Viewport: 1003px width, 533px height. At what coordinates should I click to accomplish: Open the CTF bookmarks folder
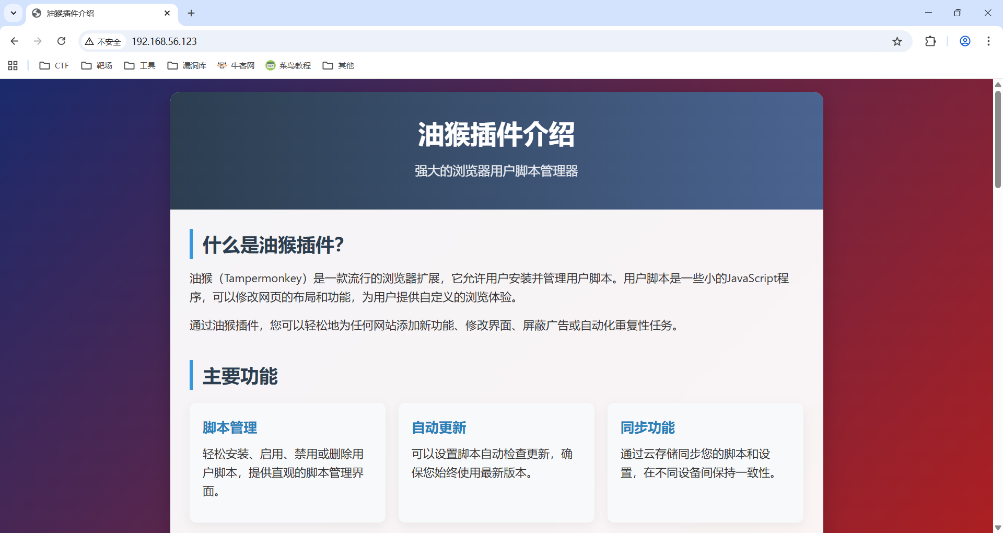tap(54, 65)
